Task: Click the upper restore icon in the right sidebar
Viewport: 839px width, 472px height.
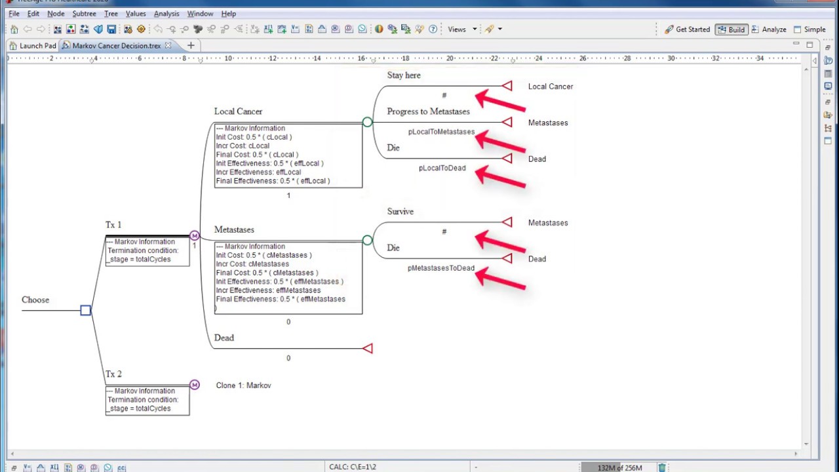Action: pyautogui.click(x=828, y=48)
